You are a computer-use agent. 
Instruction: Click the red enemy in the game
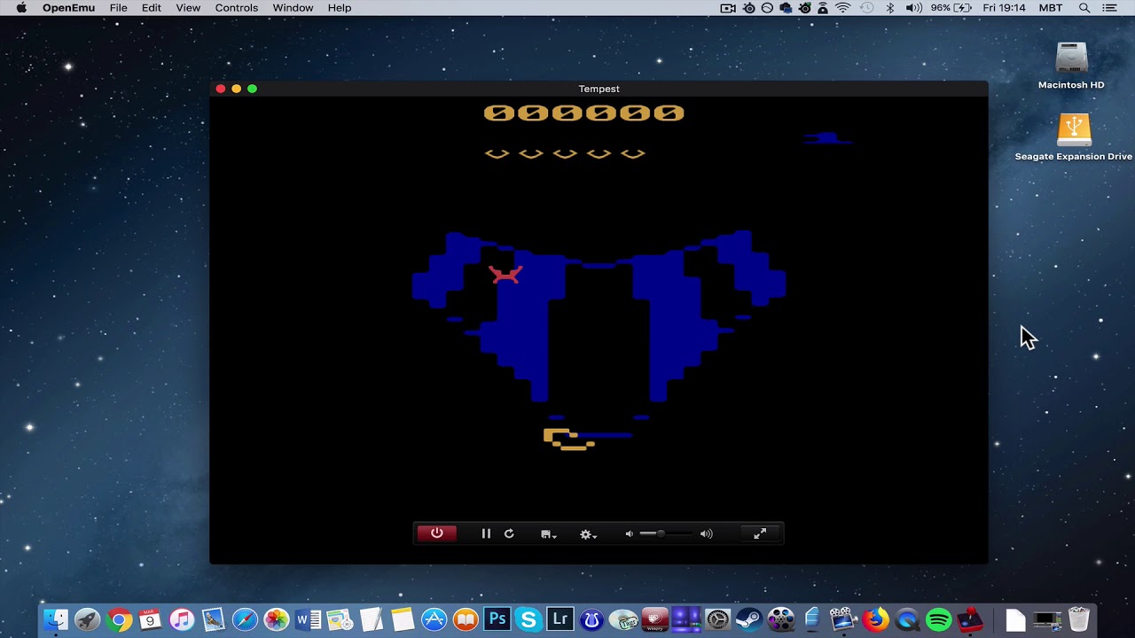(x=505, y=275)
